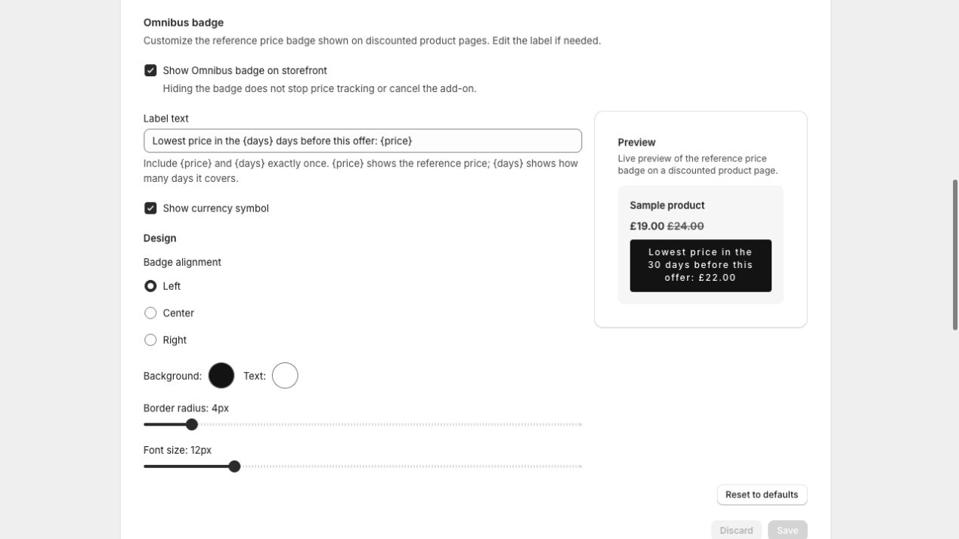Uncheck Show Omnibus badge on storefront

150,70
